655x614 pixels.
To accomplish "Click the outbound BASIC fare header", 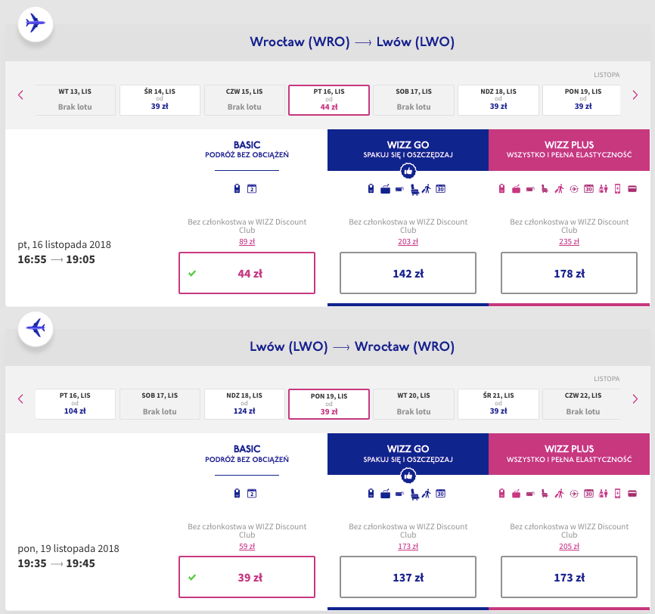I will tap(247, 150).
